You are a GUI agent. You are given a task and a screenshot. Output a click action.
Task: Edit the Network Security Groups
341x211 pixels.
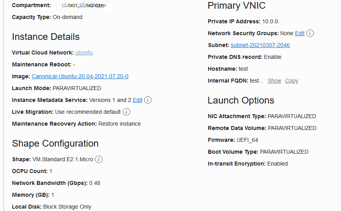(300, 33)
